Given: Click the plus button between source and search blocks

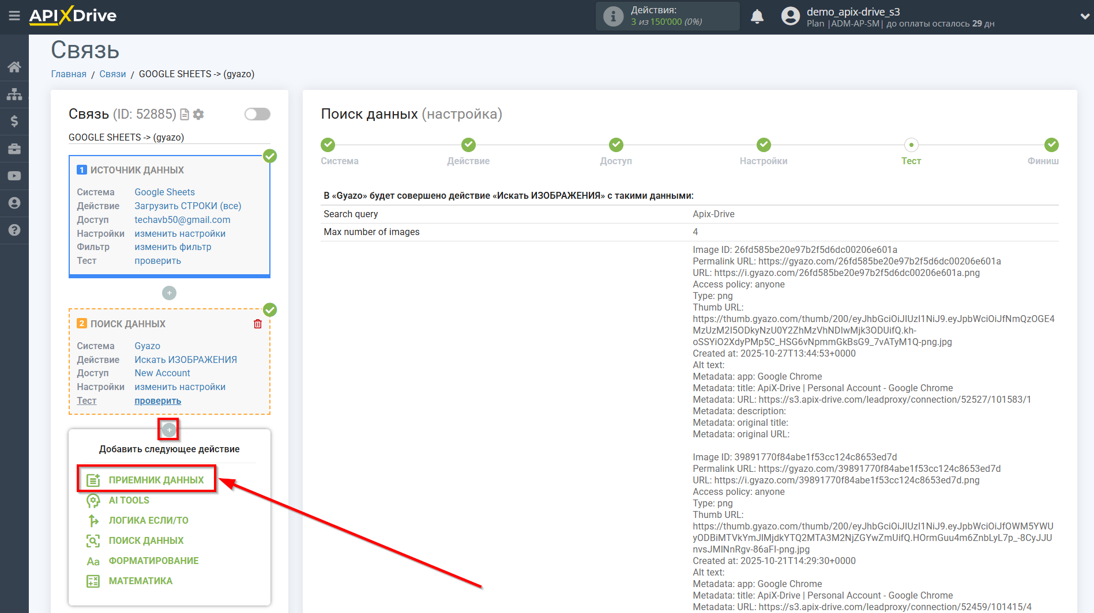Looking at the screenshot, I should click(x=169, y=293).
